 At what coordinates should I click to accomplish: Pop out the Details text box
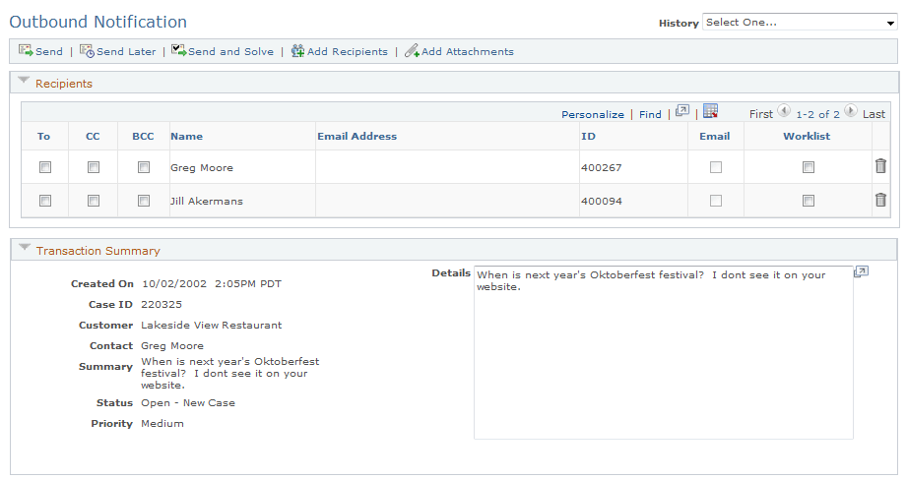click(862, 272)
